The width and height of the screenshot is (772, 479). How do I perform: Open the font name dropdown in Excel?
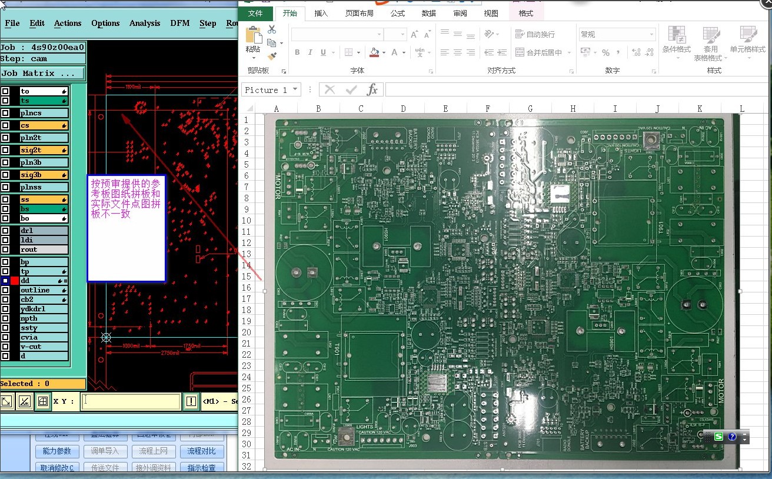(378, 35)
